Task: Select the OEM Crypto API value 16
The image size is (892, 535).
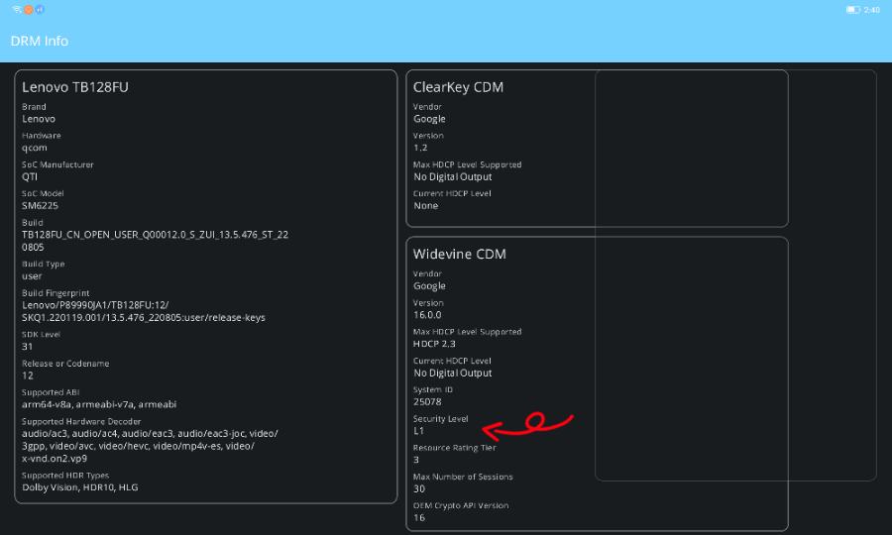Action: (x=419, y=518)
